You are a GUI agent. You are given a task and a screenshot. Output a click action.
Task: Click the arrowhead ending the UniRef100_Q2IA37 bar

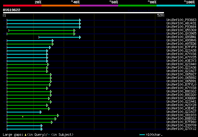[41, 112]
